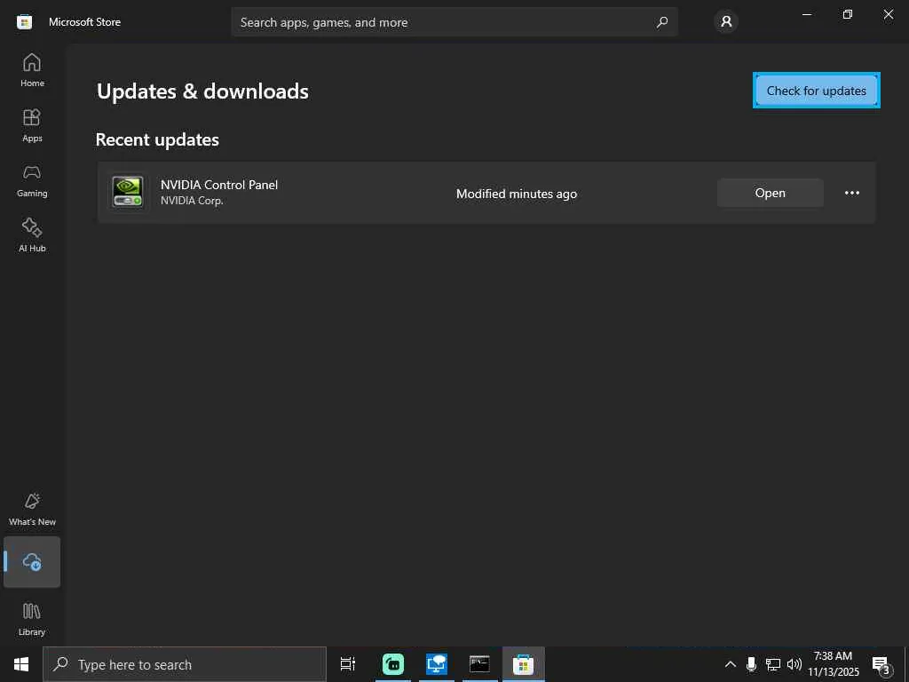Click the microphone tray icon
909x682 pixels.
click(x=751, y=664)
